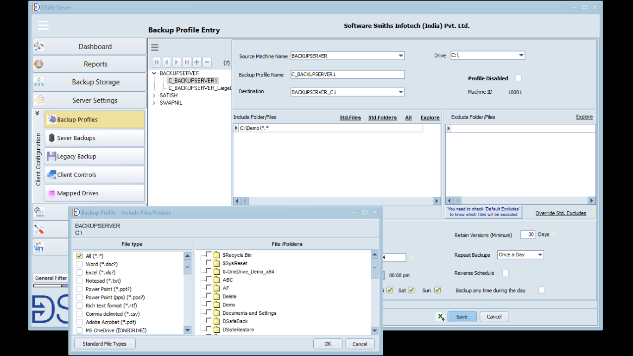Open the Backup Storage section
Image resolution: width=633 pixels, height=356 pixels.
coord(89,82)
